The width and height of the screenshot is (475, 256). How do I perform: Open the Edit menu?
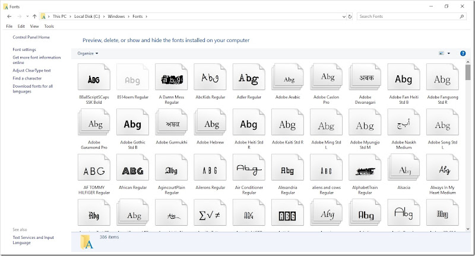(21, 26)
